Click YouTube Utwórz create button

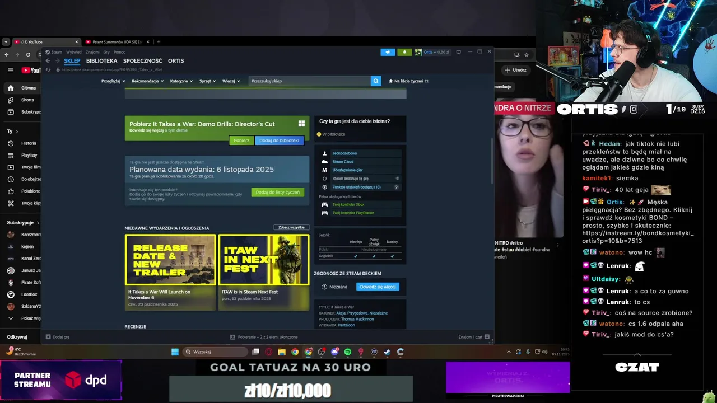(516, 70)
